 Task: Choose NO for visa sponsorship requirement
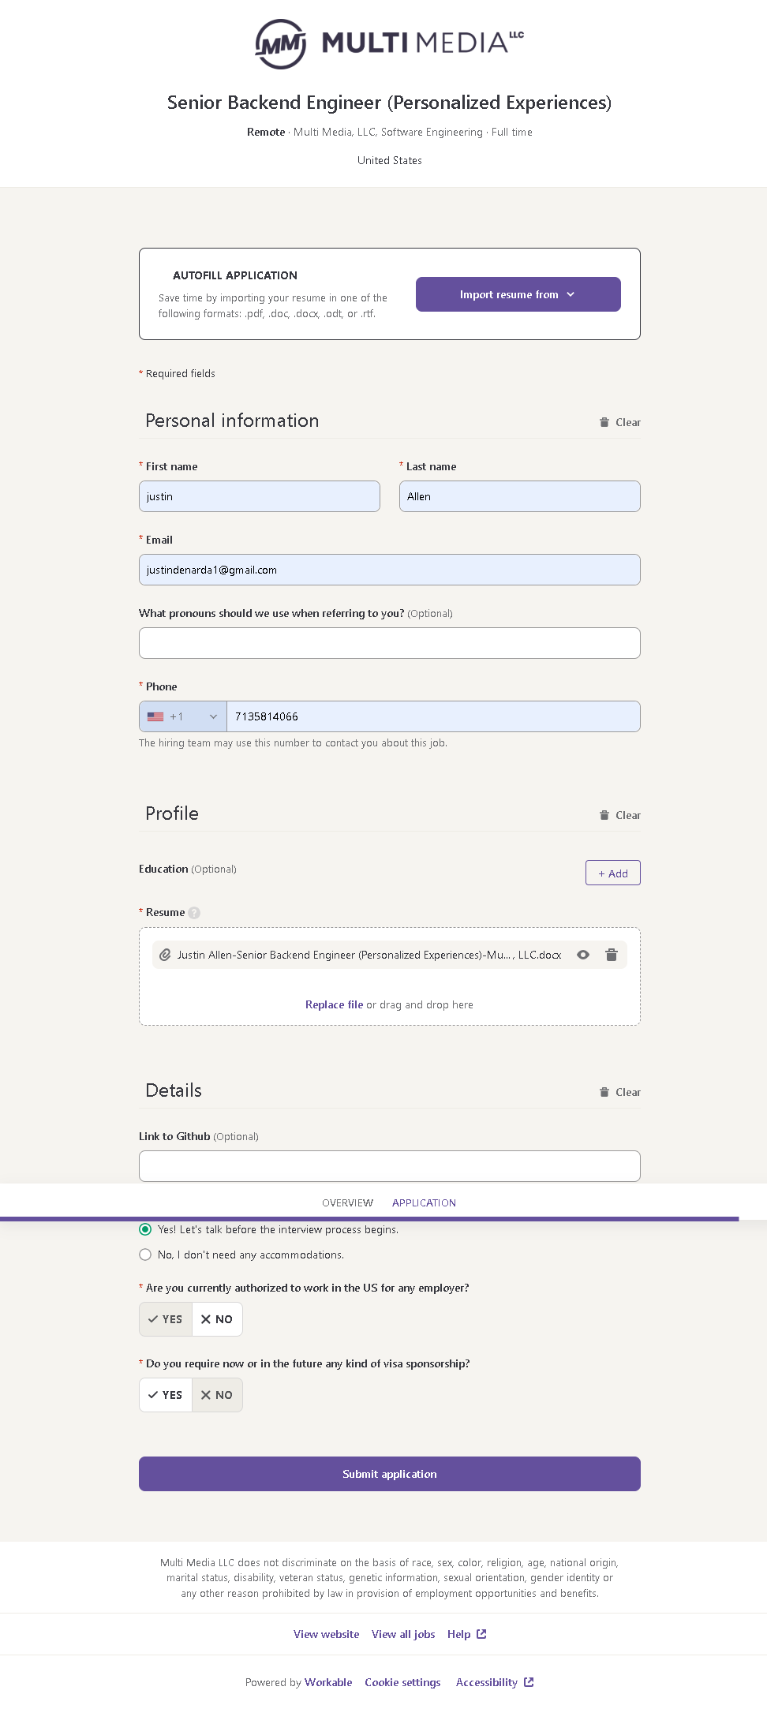217,1395
